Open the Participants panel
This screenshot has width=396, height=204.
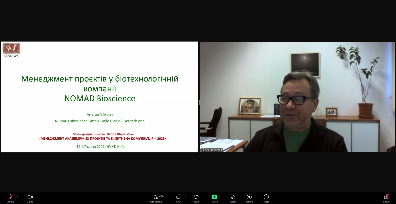tap(156, 198)
